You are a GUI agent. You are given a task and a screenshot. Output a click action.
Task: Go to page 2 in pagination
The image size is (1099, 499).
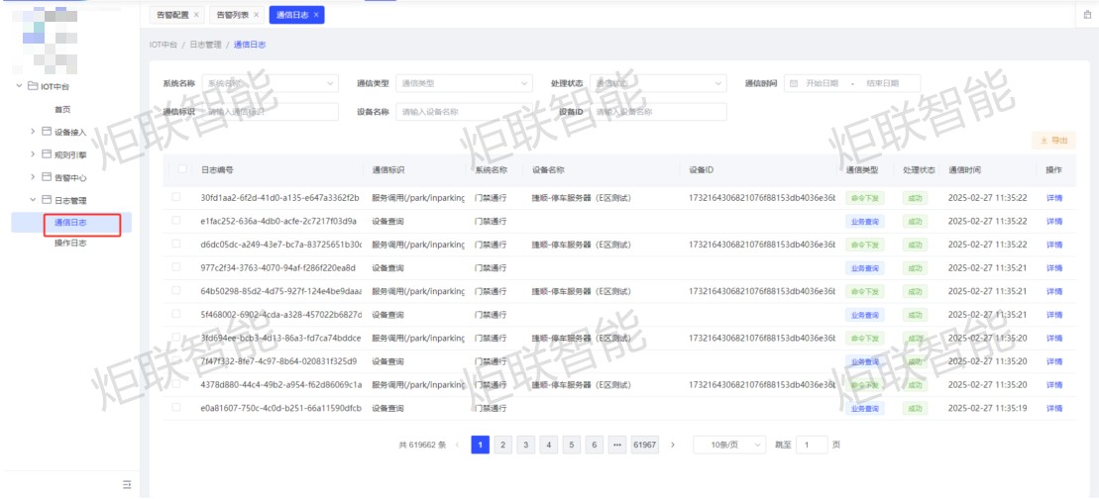point(502,445)
